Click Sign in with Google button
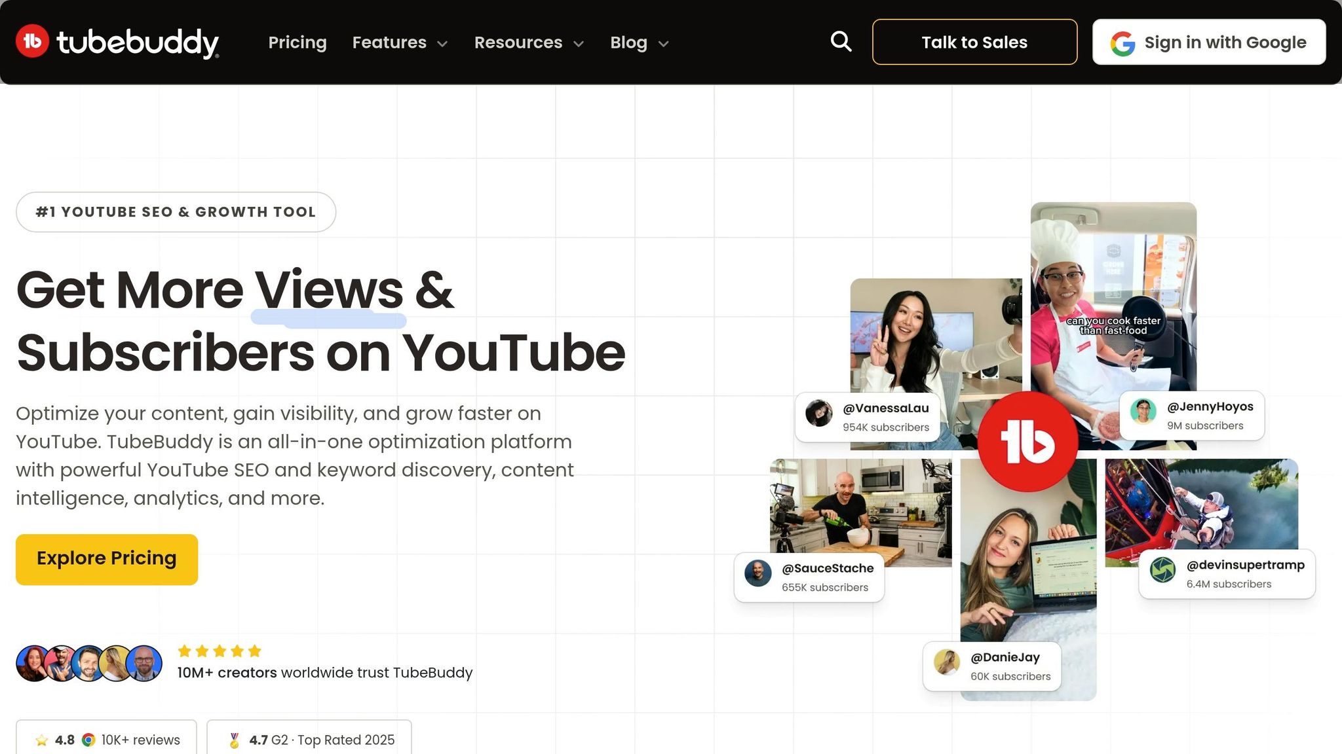Viewport: 1342px width, 754px height. click(1209, 42)
